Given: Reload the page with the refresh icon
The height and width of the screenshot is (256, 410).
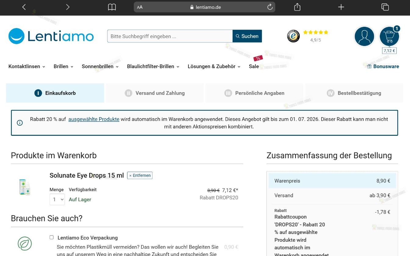Looking at the screenshot, I should point(270,7).
